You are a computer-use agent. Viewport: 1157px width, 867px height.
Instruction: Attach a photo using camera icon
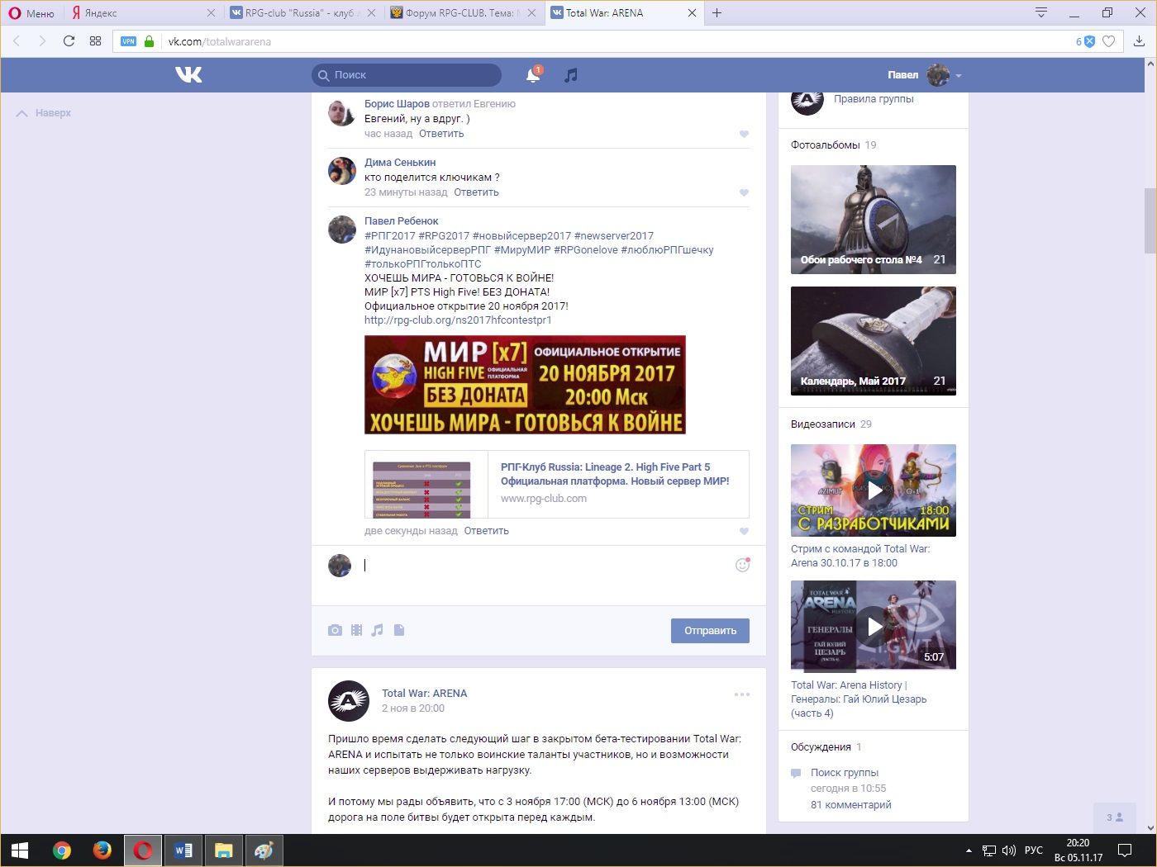point(335,630)
